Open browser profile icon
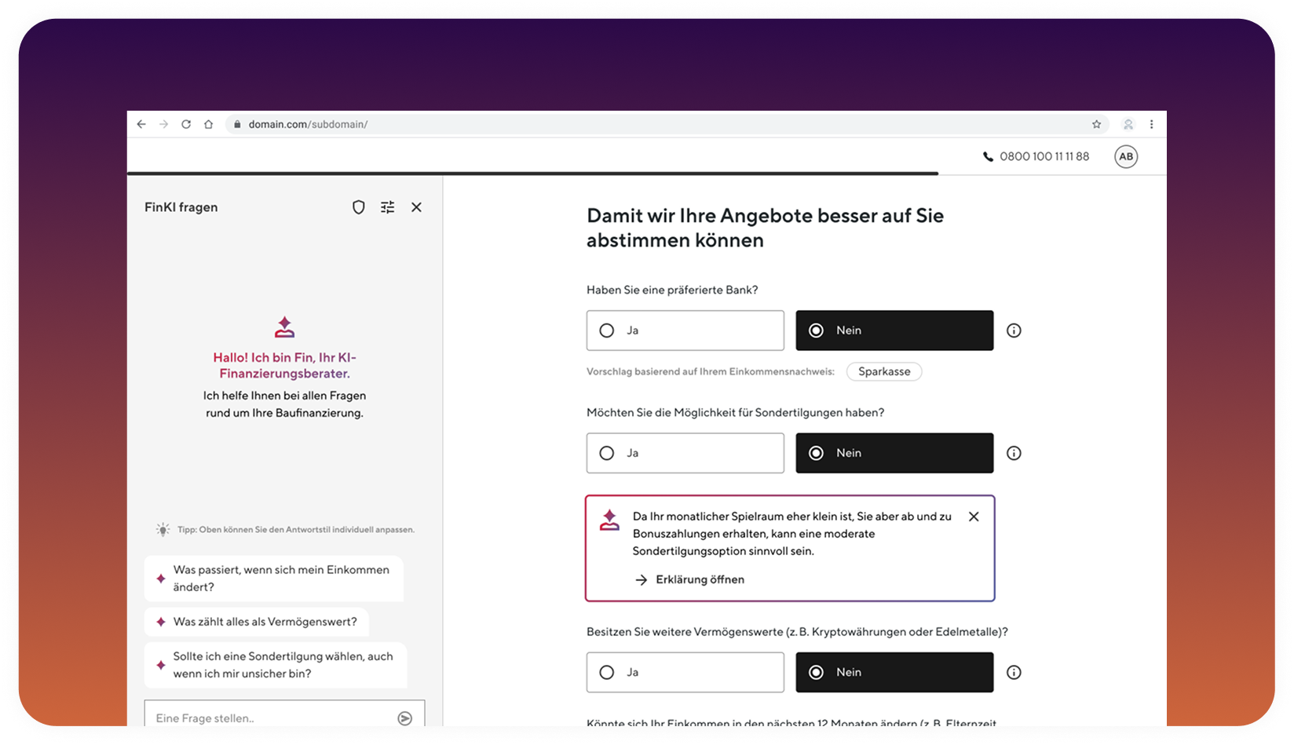The height and width of the screenshot is (745, 1294). coord(1128,124)
